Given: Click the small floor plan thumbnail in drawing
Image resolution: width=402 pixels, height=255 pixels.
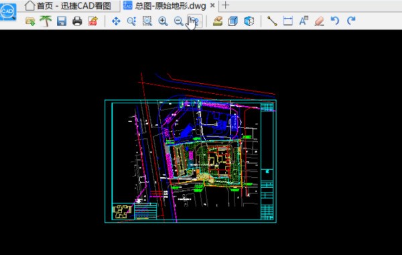Looking at the screenshot, I should [x=123, y=211].
